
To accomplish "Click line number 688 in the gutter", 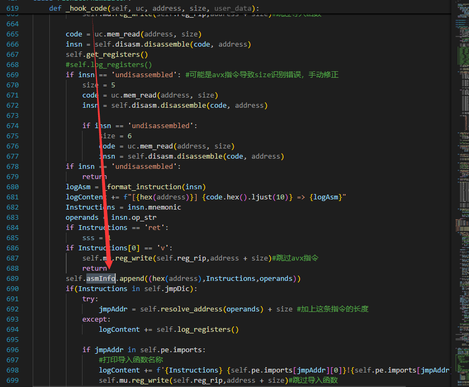I will (x=12, y=268).
